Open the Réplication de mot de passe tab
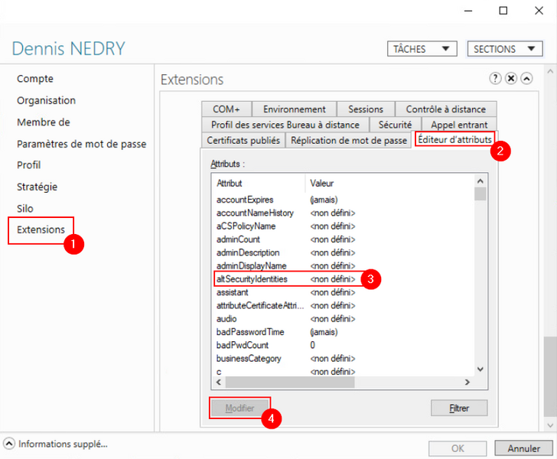Image resolution: width=557 pixels, height=459 pixels. coord(349,141)
